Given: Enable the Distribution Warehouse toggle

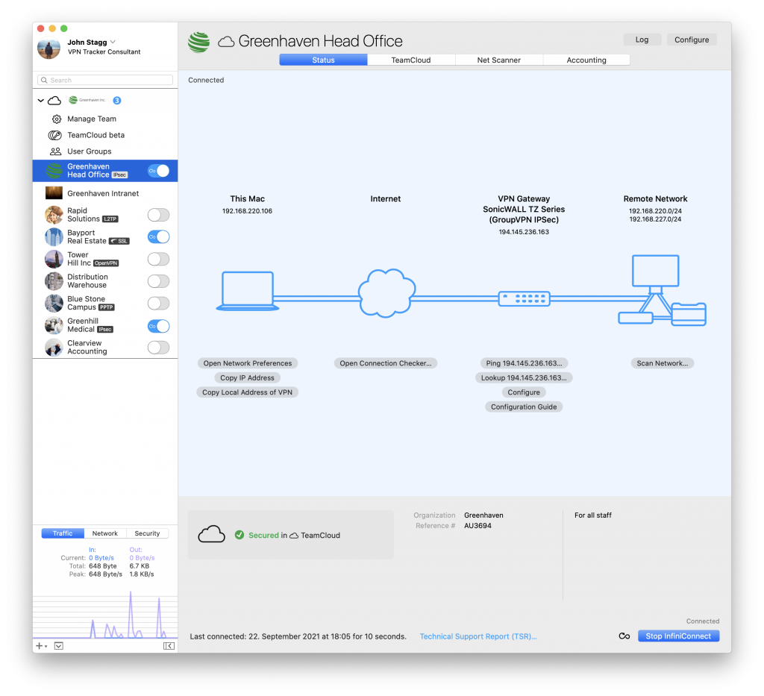Looking at the screenshot, I should coord(158,281).
